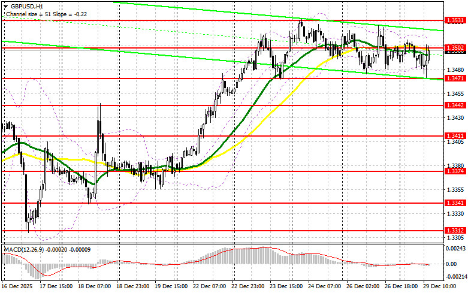The height and width of the screenshot is (293, 468).
Task: Click the 23 Dec 15:00 time label
Action: 286,286
